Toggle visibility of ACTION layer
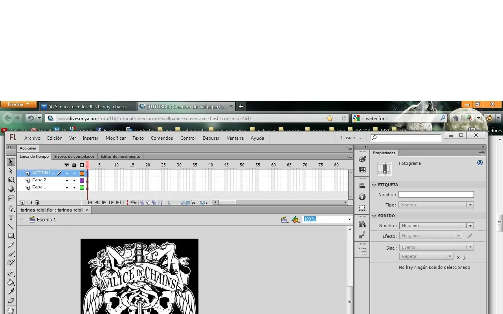 tap(67, 173)
